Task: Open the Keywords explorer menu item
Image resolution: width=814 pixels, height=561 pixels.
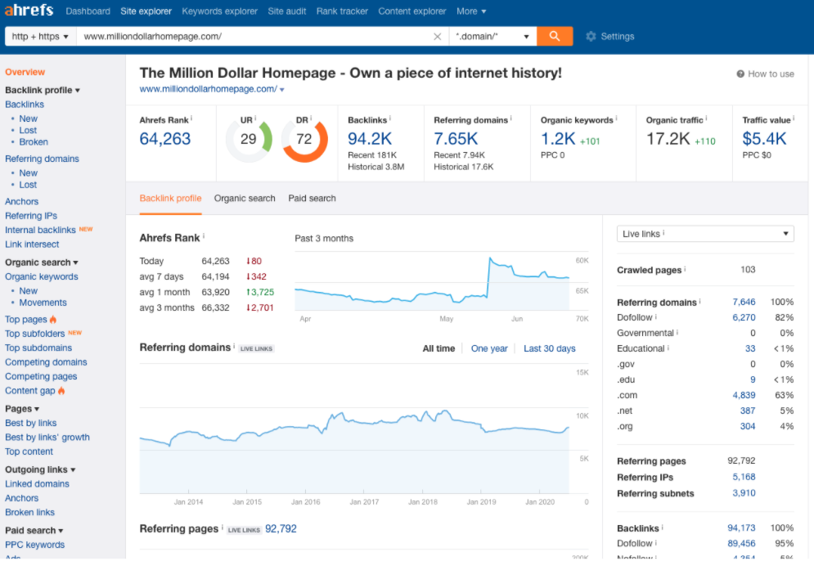Action: pos(219,11)
